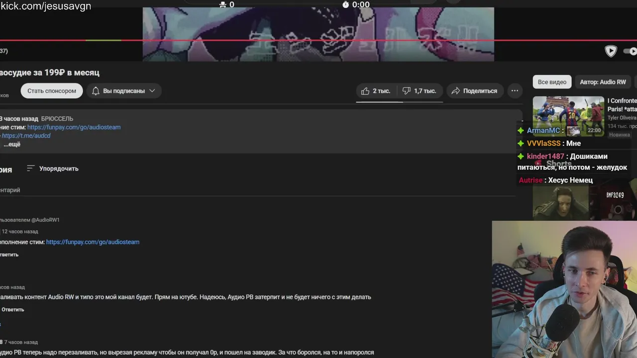Open funpay link in pinned comment
Viewport: 637px width, 358px height.
(x=93, y=242)
